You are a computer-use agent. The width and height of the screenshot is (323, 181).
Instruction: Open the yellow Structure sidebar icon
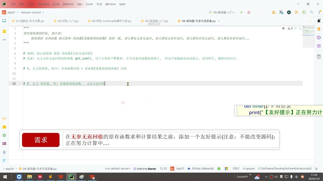click(4, 31)
